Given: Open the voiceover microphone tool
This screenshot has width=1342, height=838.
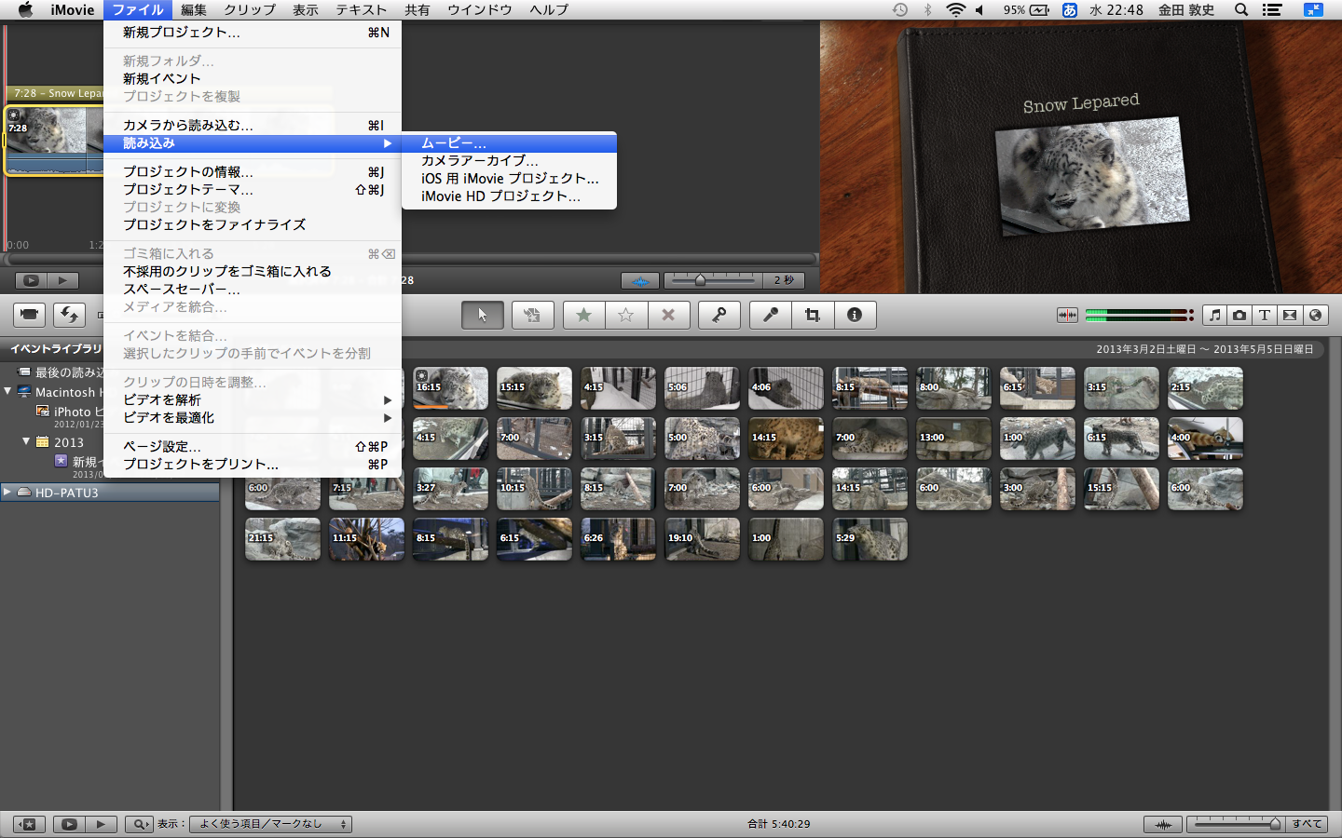Looking at the screenshot, I should point(770,315).
